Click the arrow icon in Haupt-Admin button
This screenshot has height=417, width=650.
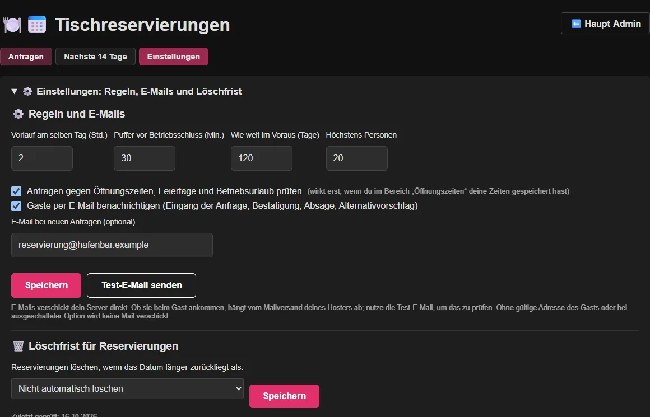pos(576,24)
